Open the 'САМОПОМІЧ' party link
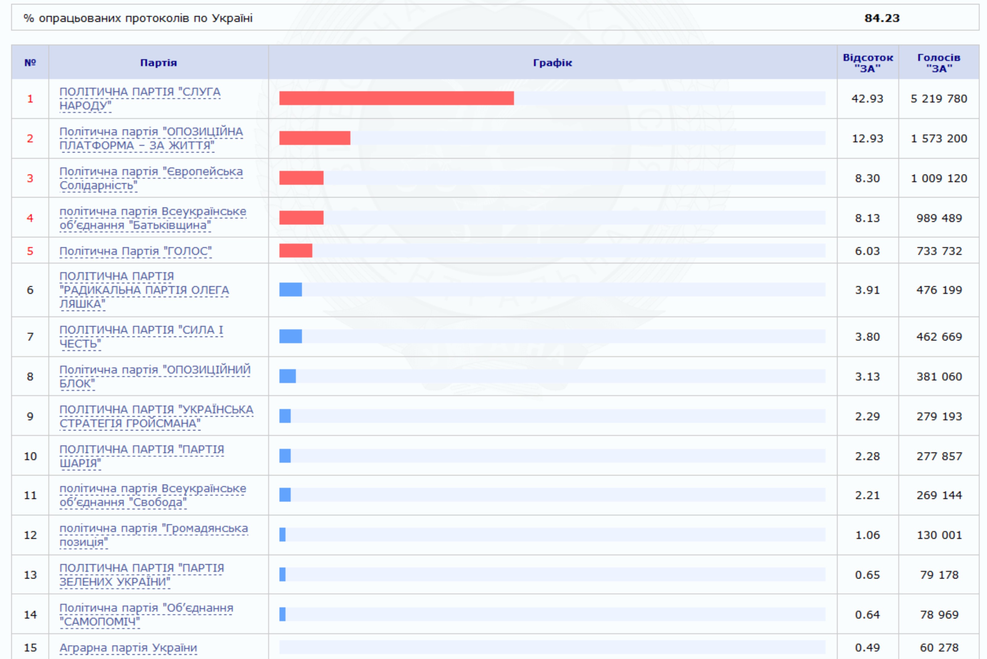Viewport: 987px width, 659px height. tap(146, 615)
